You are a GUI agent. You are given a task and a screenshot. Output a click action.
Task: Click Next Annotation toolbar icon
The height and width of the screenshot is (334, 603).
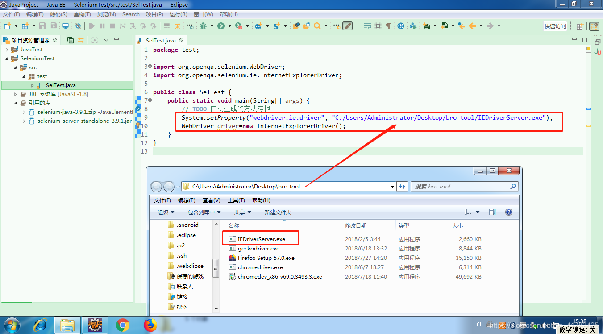[x=426, y=26]
